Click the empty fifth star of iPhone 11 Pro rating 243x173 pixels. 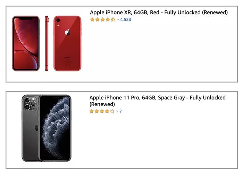point(112,111)
